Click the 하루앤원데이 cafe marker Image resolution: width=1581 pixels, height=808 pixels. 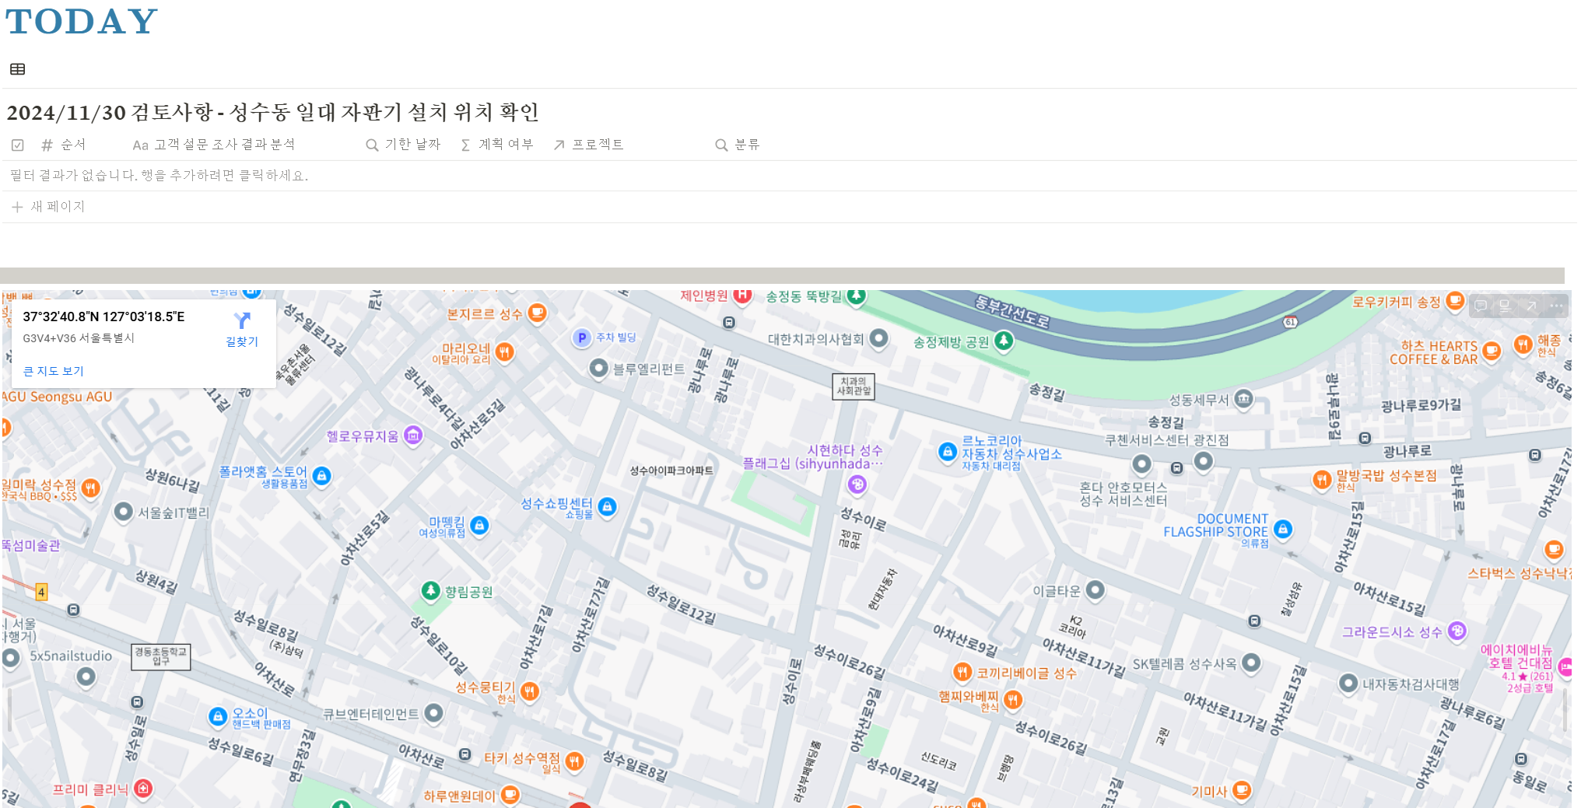(x=510, y=795)
